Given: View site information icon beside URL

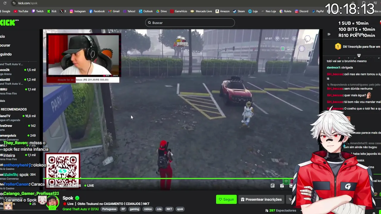Looking at the screenshot, I should [x=14, y=3].
